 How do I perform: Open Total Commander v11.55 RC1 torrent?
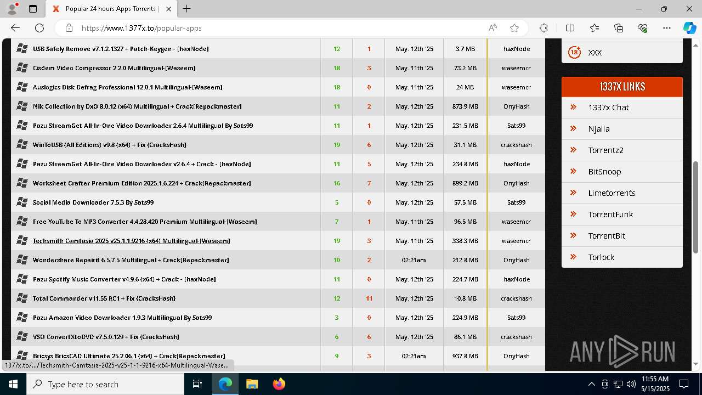(x=104, y=298)
